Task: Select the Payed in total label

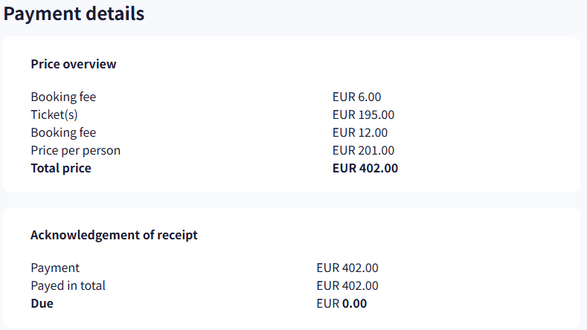Action: 68,285
